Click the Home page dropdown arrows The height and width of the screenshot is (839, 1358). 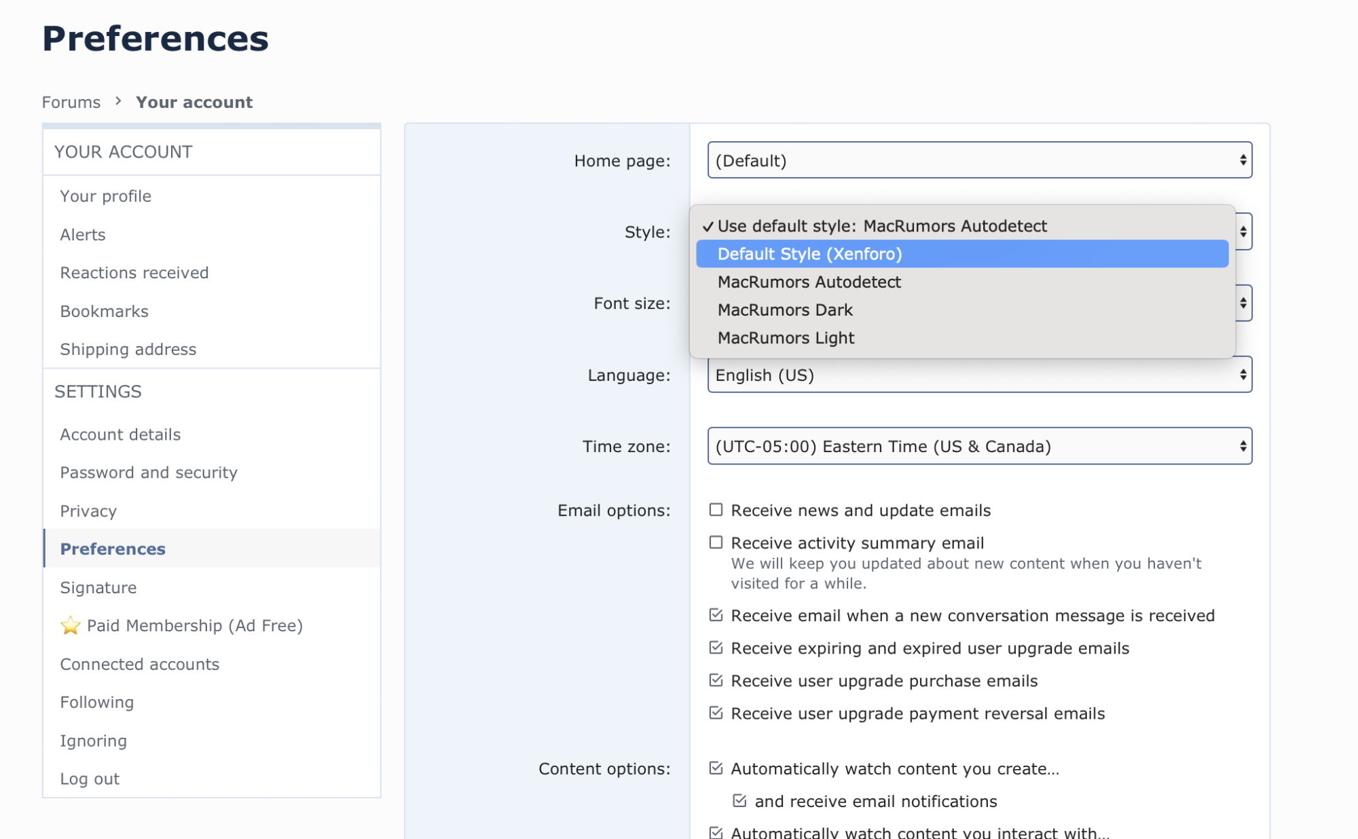(1243, 160)
